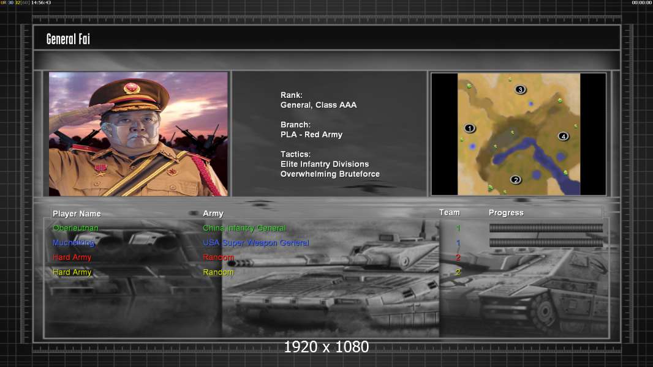Click the yellow team number 2

458,272
